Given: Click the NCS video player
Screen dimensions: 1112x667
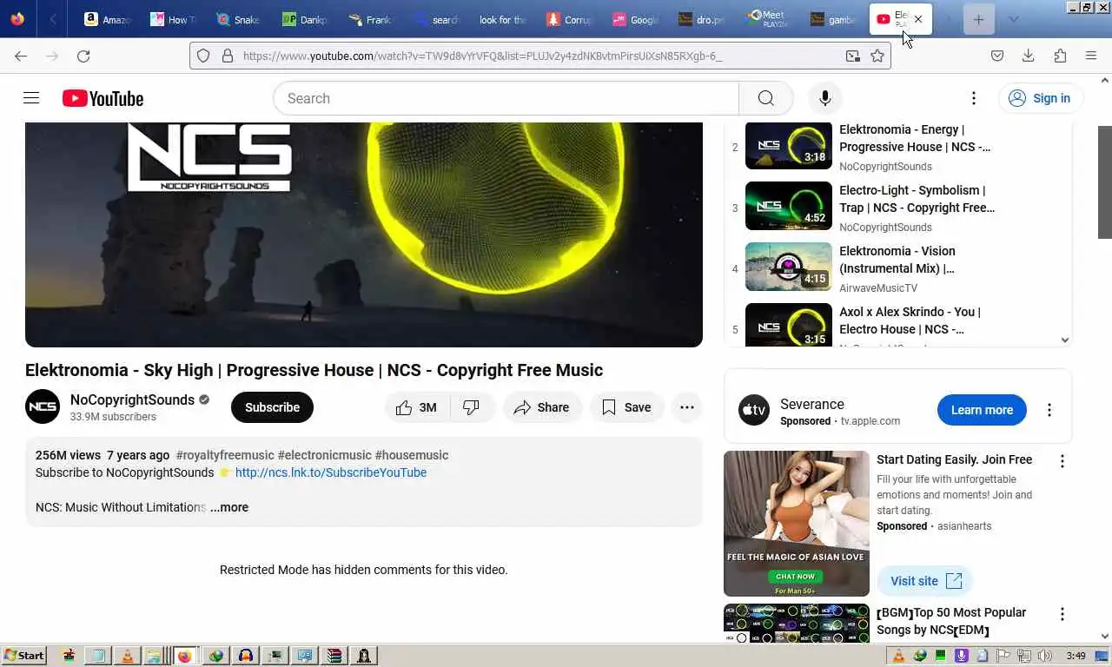Looking at the screenshot, I should pyautogui.click(x=364, y=234).
